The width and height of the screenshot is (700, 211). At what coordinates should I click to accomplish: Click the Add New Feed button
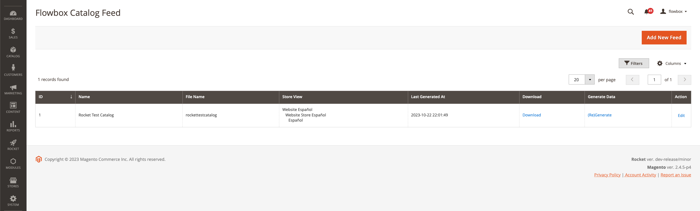click(x=664, y=38)
